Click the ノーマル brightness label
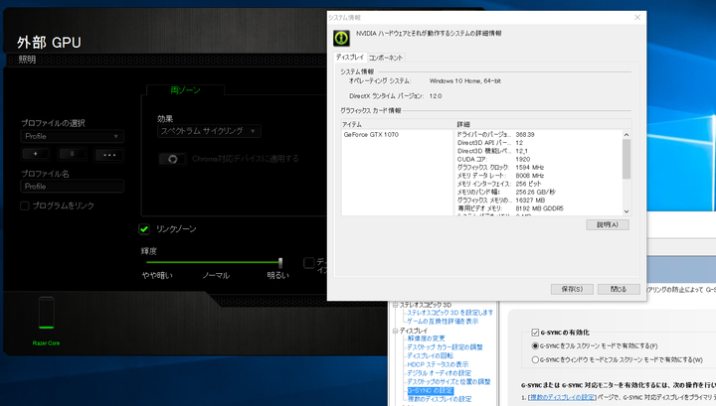716x406 pixels. click(x=216, y=276)
